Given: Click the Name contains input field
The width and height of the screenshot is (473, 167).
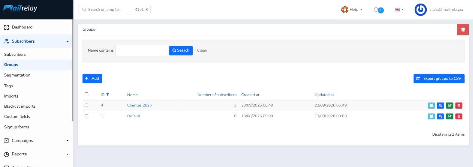Looking at the screenshot, I should 142,50.
